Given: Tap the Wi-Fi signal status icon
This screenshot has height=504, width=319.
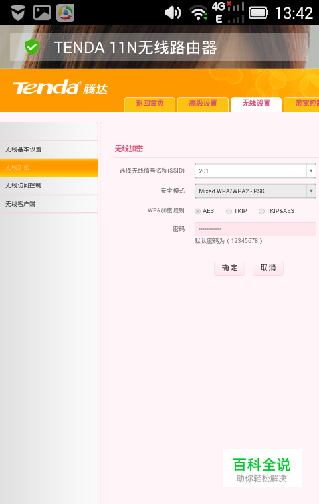Looking at the screenshot, I should pyautogui.click(x=199, y=13).
